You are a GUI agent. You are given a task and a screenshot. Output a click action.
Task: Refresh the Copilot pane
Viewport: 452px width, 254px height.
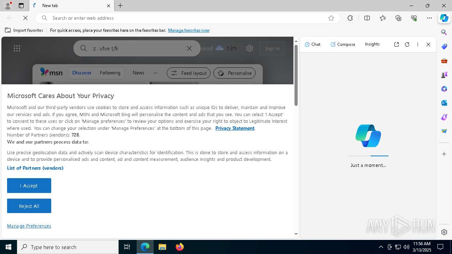pyautogui.click(x=407, y=44)
